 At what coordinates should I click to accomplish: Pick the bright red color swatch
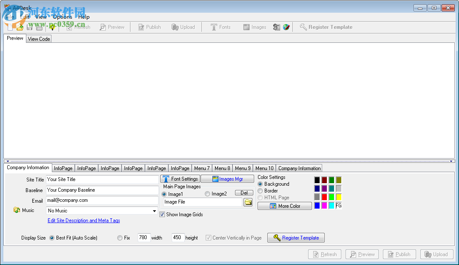(x=324, y=197)
